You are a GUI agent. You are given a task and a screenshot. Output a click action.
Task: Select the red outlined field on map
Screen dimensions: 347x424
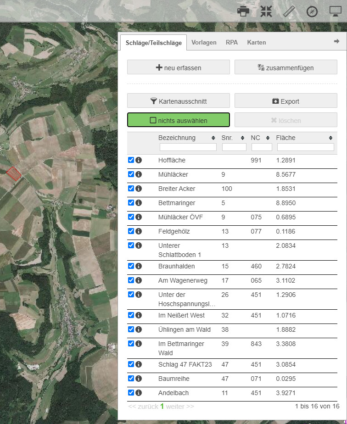tap(13, 173)
